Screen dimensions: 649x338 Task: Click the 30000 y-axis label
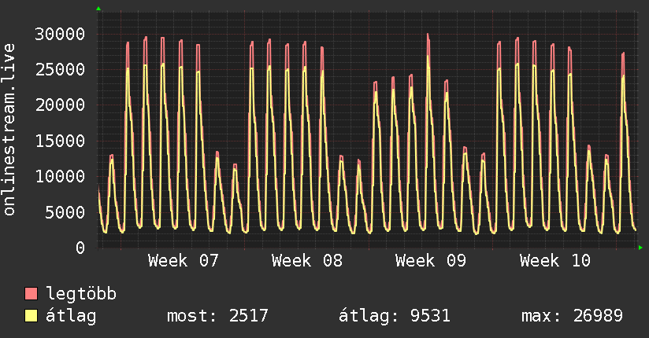(x=60, y=34)
